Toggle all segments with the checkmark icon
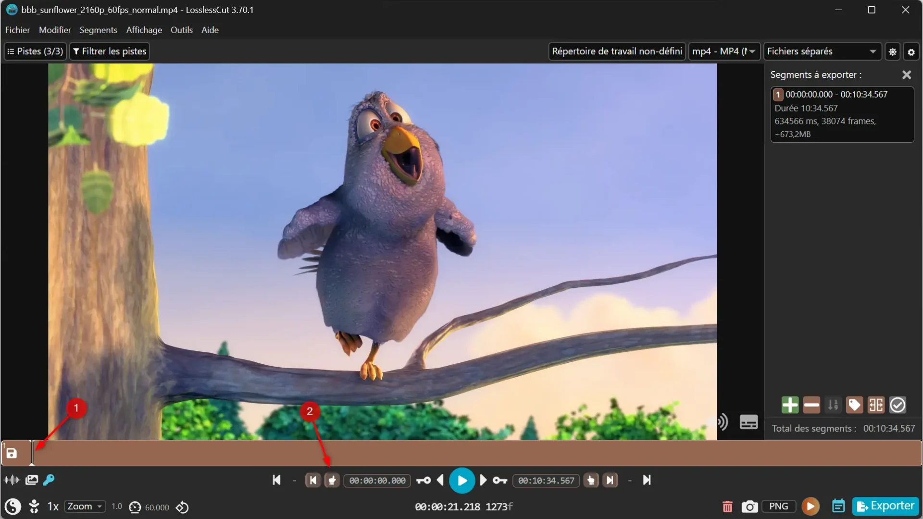This screenshot has height=519, width=923. [x=898, y=405]
